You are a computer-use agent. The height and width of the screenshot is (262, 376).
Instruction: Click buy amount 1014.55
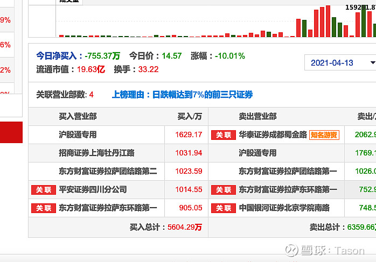pyautogui.click(x=189, y=189)
